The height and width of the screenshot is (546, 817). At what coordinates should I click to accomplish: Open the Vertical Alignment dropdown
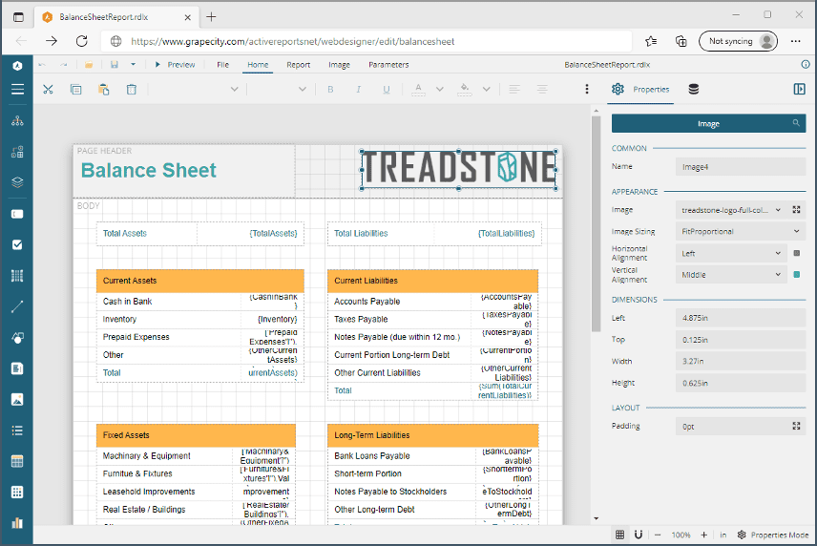[x=731, y=275]
